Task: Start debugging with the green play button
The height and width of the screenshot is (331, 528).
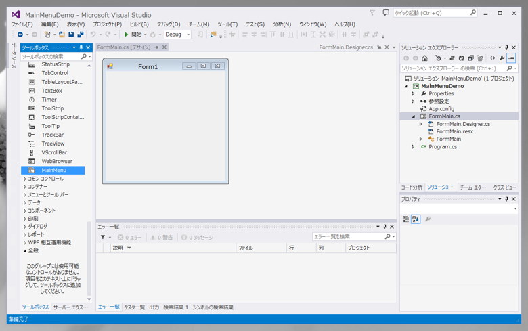Action: [127, 35]
